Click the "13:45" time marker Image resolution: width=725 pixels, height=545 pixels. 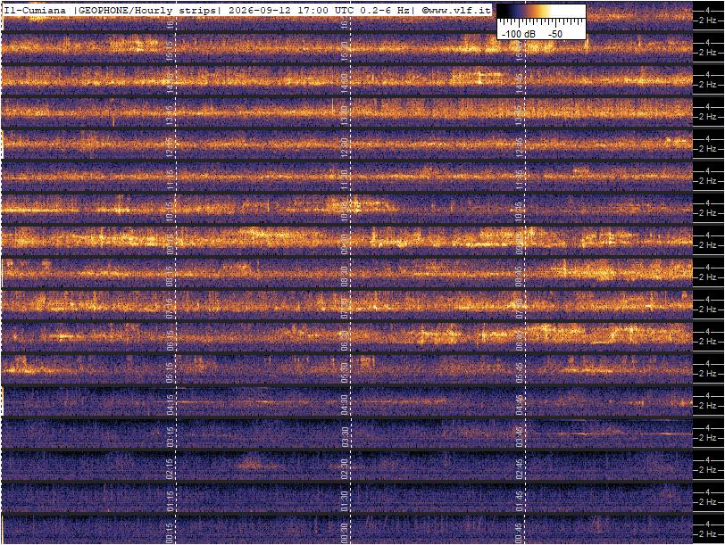click(x=520, y=116)
